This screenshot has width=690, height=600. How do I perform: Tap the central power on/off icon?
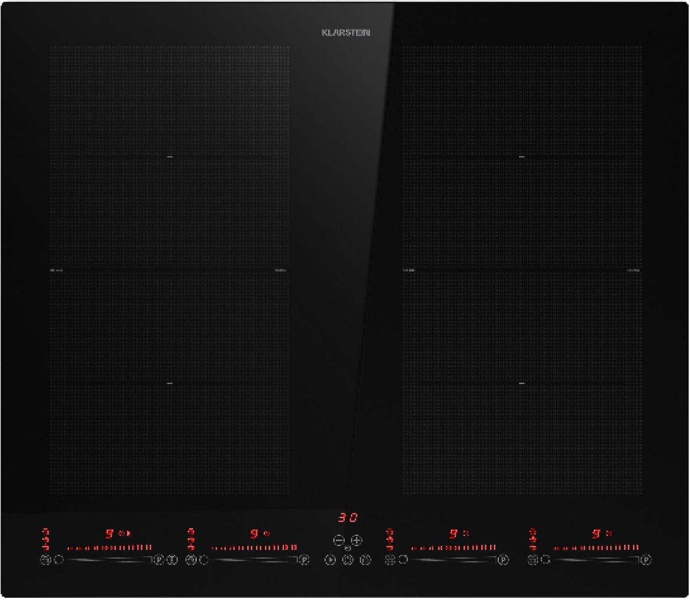tap(348, 559)
